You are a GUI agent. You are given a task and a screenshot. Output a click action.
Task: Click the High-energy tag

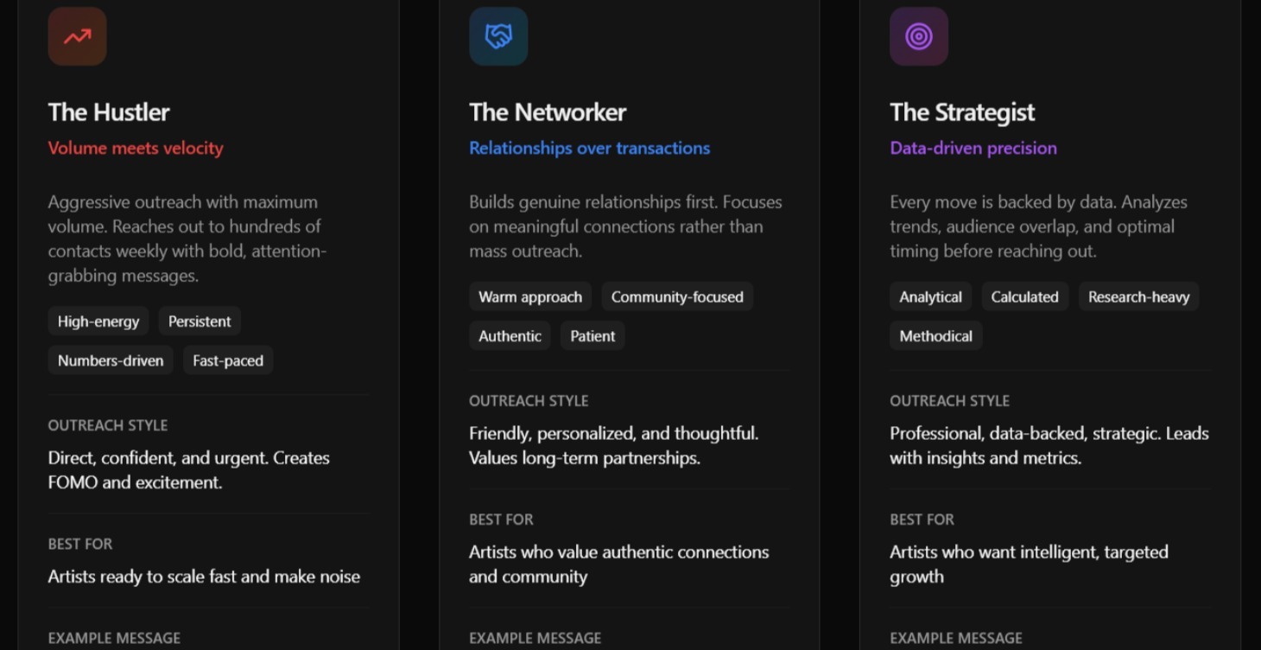coord(98,322)
